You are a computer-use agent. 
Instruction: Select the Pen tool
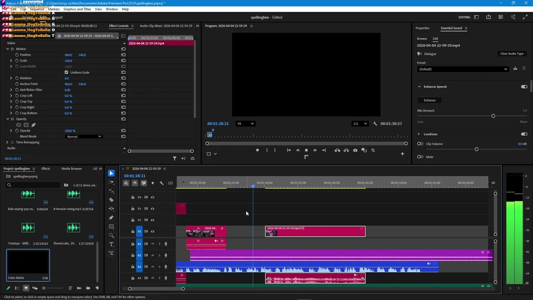(x=111, y=217)
